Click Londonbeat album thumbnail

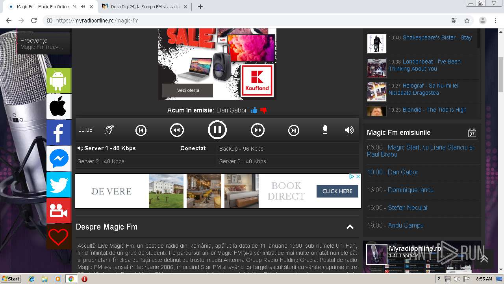[x=377, y=68]
